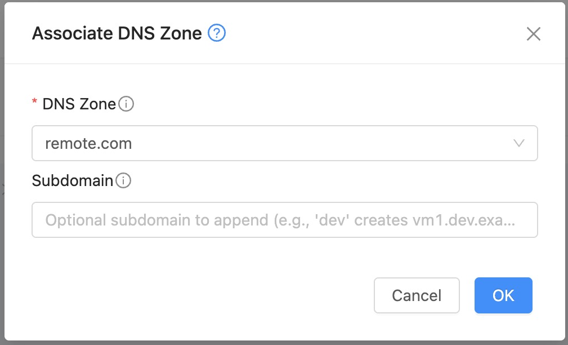Image resolution: width=568 pixels, height=345 pixels.
Task: Click the info icon next to DNS Zone
Action: 127,104
